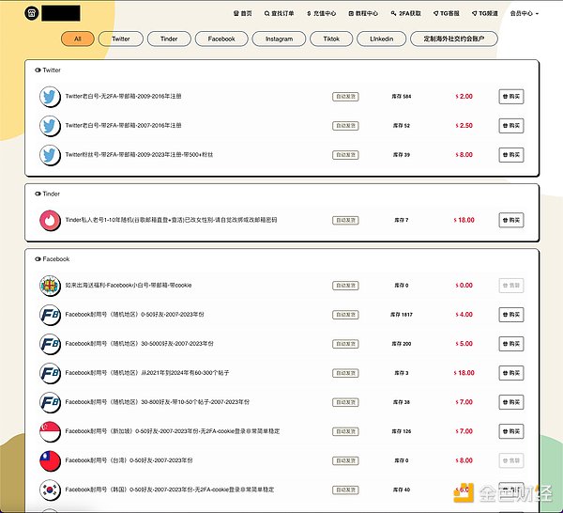This screenshot has height=513, width=563.
Task: Click 购买 for the $2.50 Twitter account
Action: [511, 126]
